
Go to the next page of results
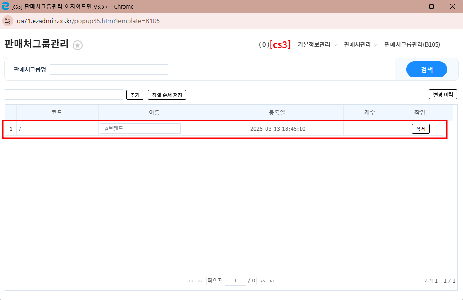point(263,281)
